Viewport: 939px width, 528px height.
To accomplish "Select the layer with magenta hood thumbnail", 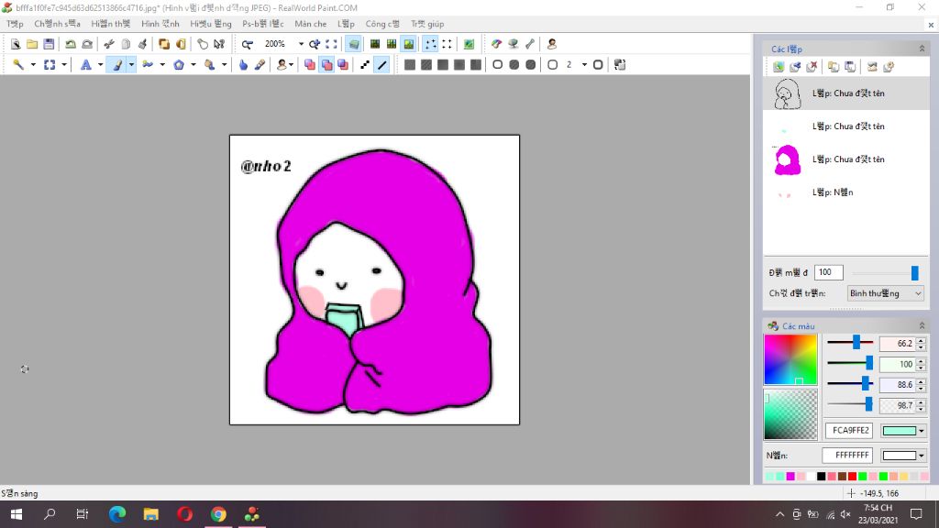I will click(x=846, y=159).
